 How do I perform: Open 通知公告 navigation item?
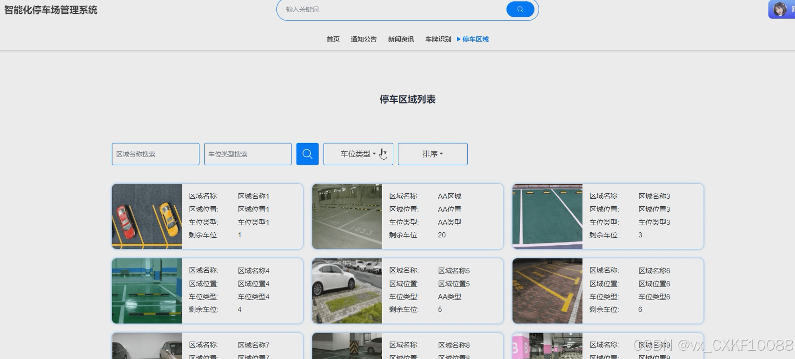[364, 39]
